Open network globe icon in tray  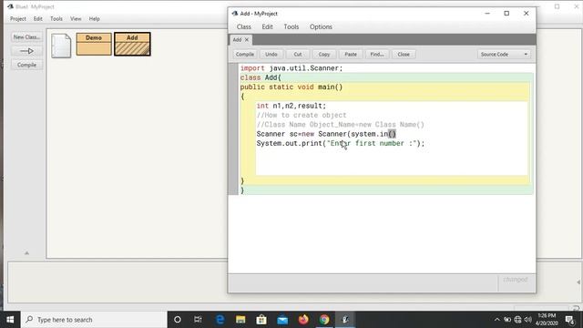coord(517,320)
